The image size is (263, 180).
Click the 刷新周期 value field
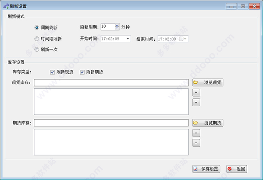pos(108,27)
